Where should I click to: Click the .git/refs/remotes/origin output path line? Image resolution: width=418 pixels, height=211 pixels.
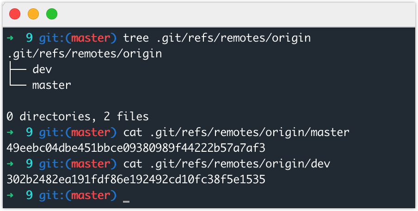(84, 54)
